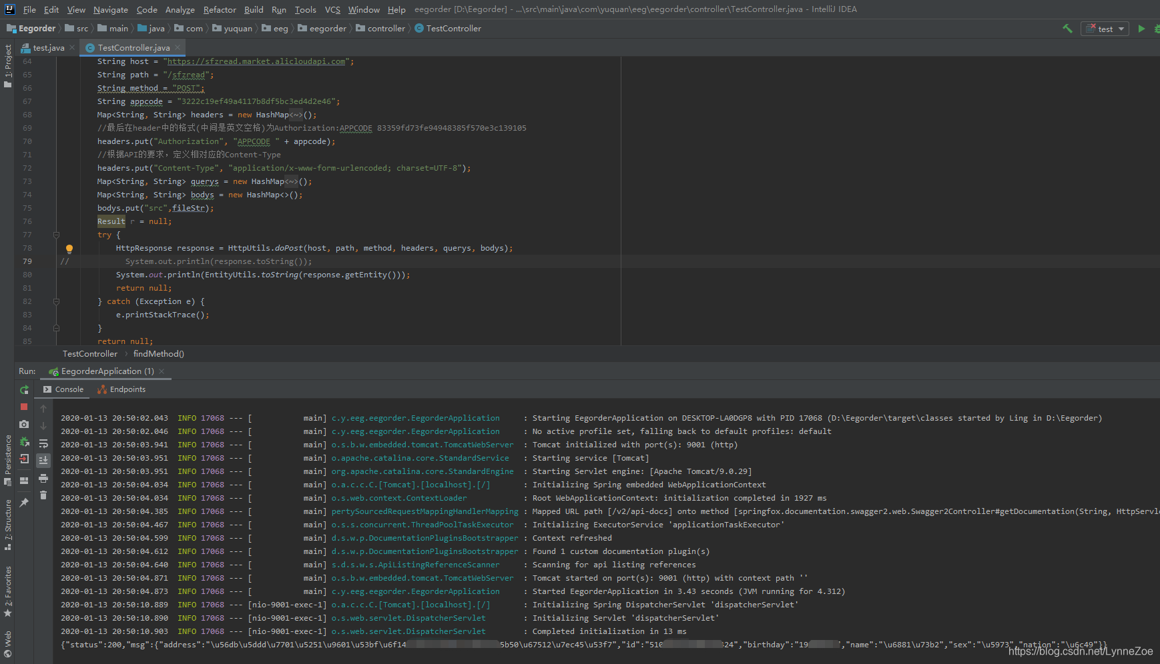Image resolution: width=1160 pixels, height=664 pixels.
Task: Run the 'test' configuration with green play
Action: 1141,29
